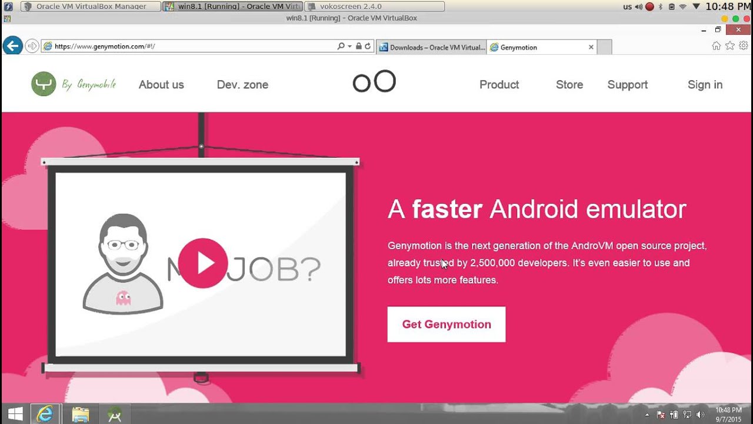This screenshot has height=424, width=753.
Task: Minimize the Internet Explorer window
Action: [704, 29]
